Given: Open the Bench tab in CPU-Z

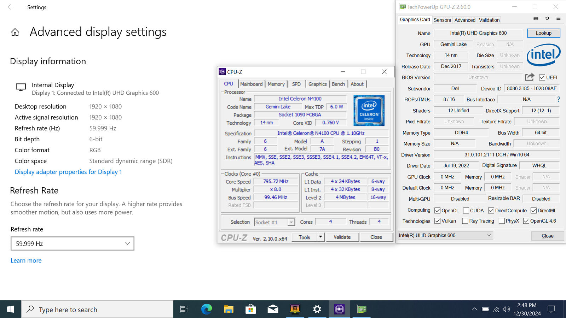Looking at the screenshot, I should pyautogui.click(x=338, y=84).
